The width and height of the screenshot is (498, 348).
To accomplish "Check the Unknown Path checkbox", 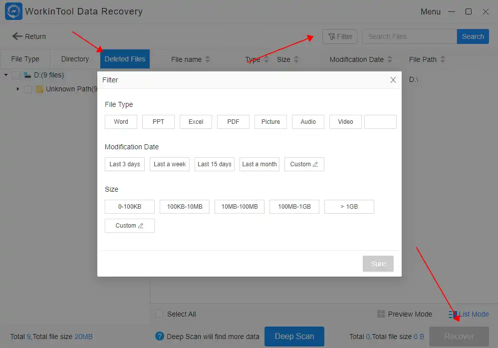I will 28,89.
